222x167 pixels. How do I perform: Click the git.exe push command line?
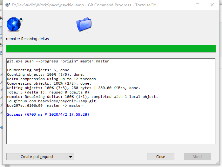coord(58,61)
